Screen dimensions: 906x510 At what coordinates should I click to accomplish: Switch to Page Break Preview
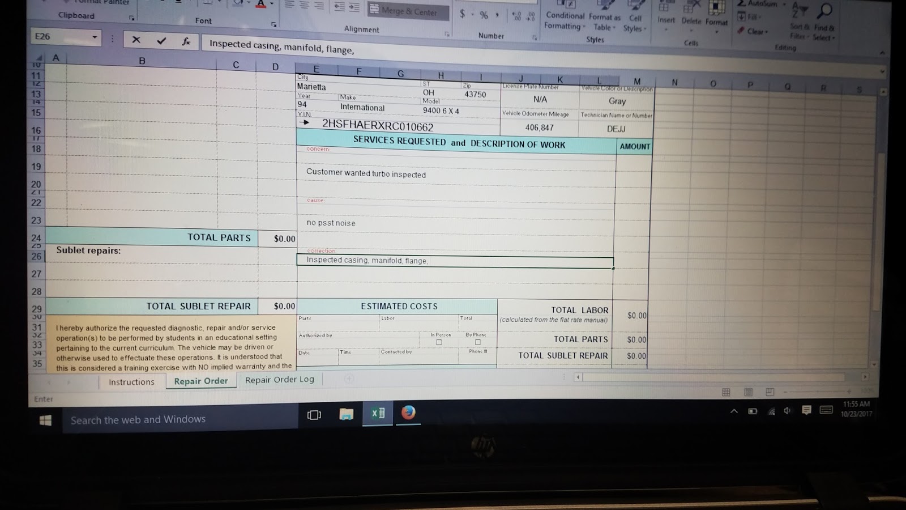[x=770, y=392]
